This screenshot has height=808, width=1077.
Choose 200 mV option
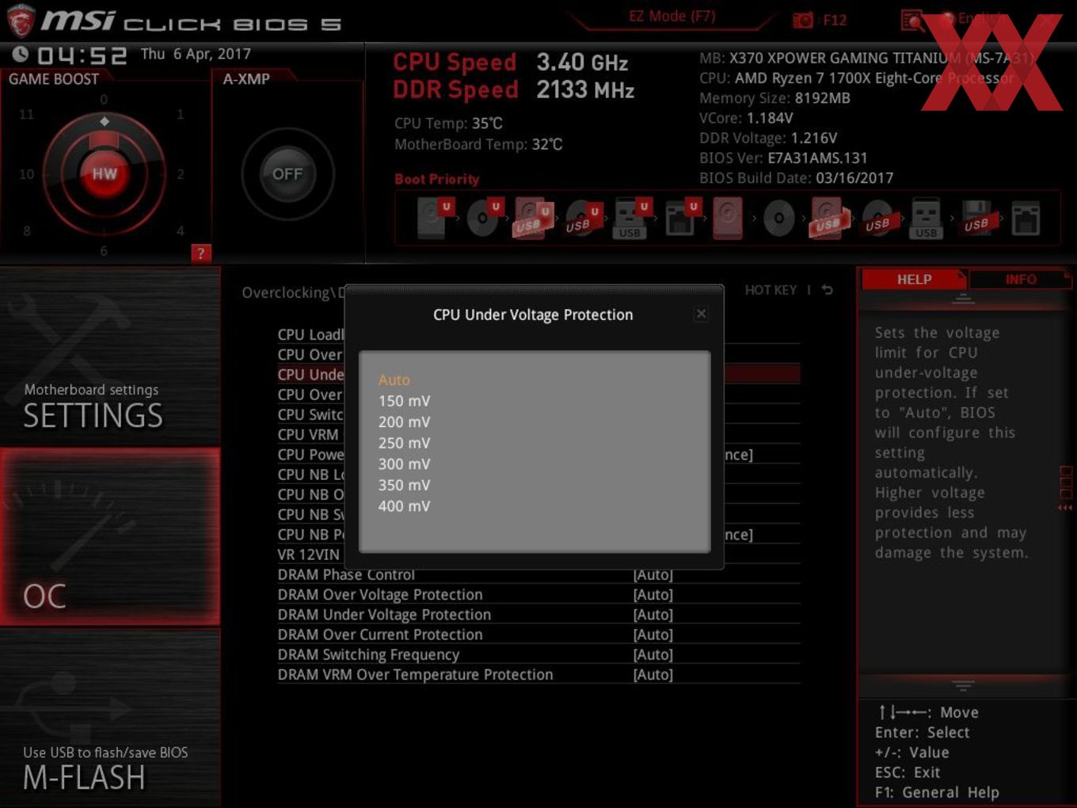pyautogui.click(x=404, y=422)
